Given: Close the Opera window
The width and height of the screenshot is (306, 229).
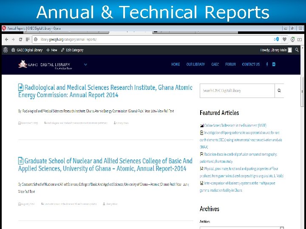Looking at the screenshot, I should tap(300, 28).
